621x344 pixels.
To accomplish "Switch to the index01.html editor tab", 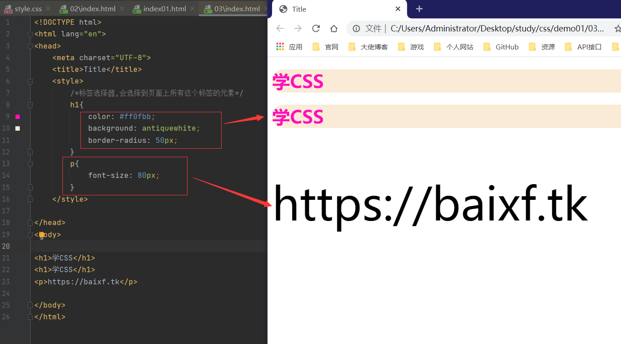I will [165, 9].
